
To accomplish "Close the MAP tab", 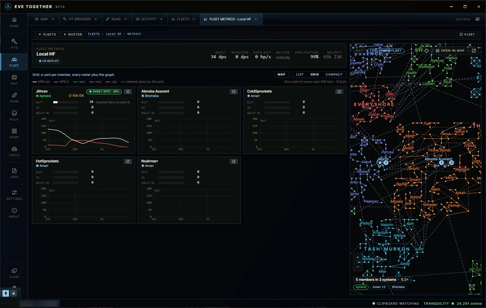I will (x=53, y=19).
